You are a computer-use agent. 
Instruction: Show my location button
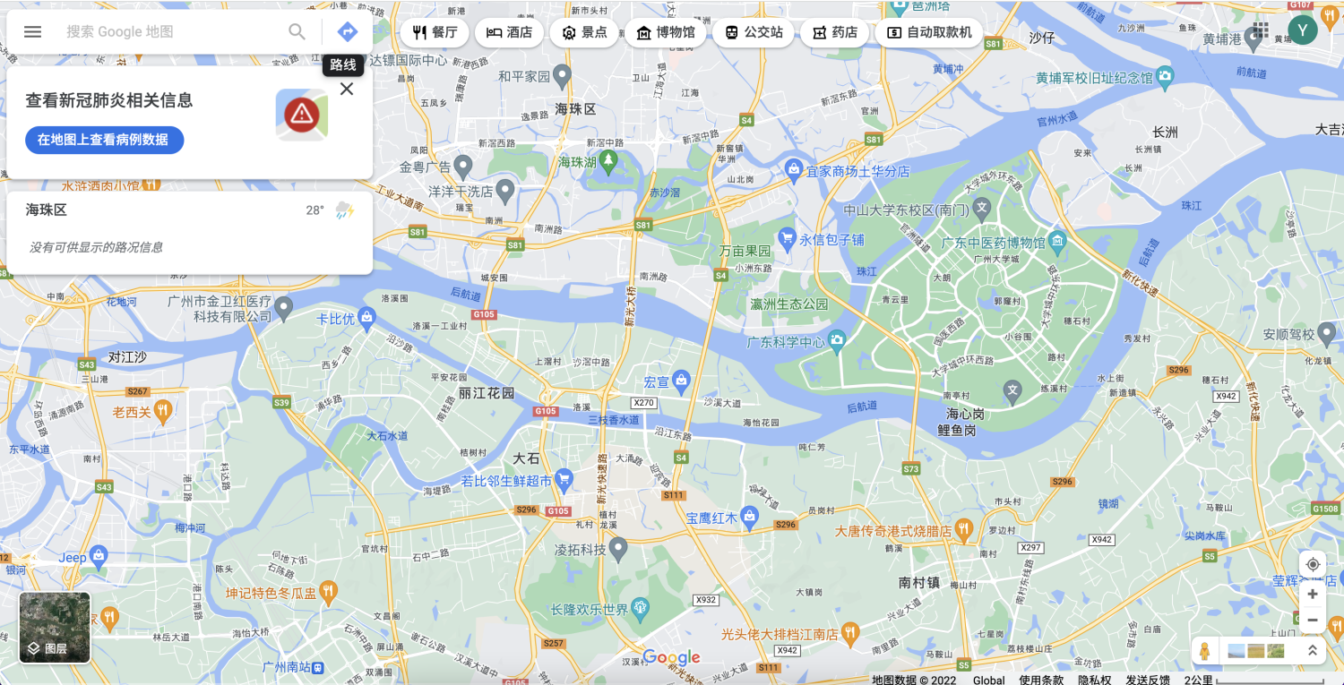click(x=1313, y=564)
